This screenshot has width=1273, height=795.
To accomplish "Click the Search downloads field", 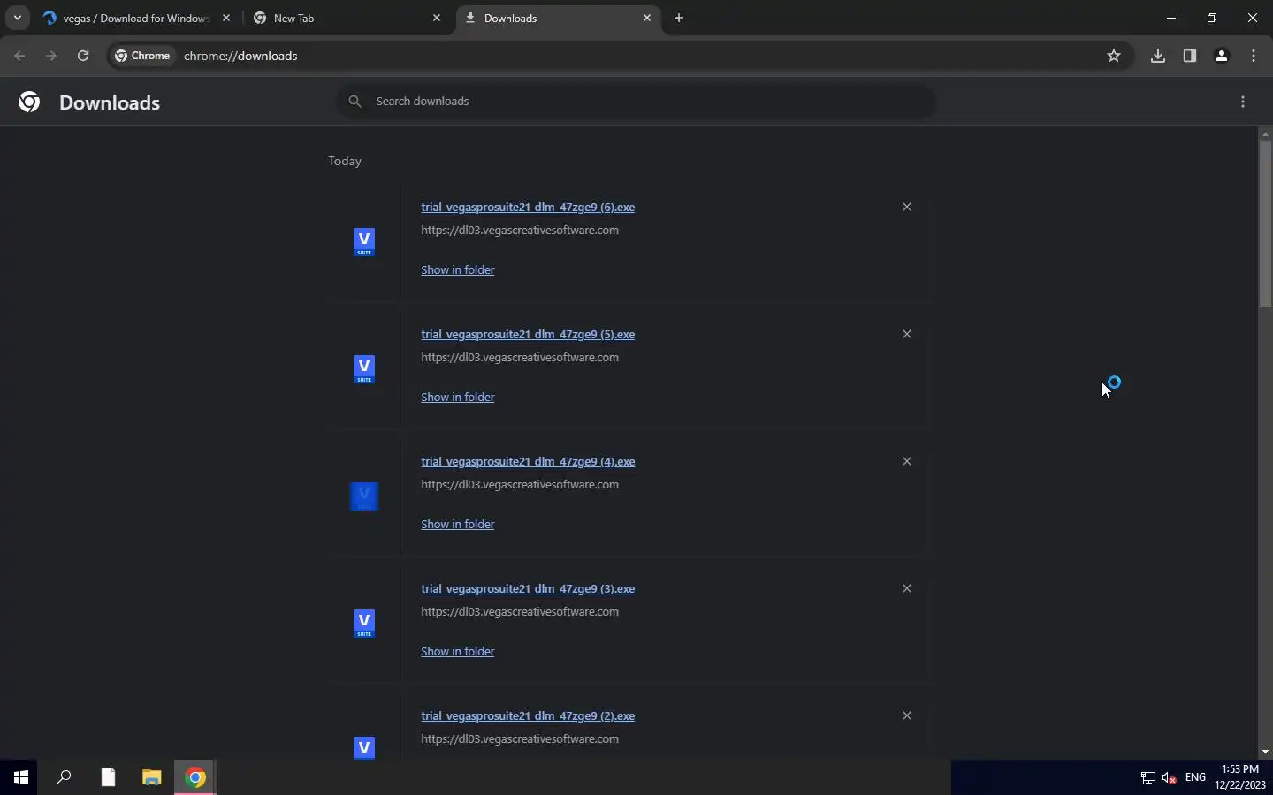I will pos(636,101).
